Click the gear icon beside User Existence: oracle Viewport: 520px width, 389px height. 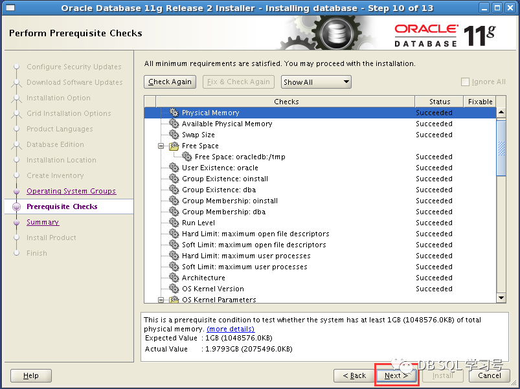tap(174, 168)
